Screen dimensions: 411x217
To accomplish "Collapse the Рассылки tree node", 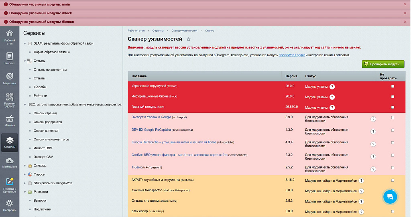I will [25, 192].
